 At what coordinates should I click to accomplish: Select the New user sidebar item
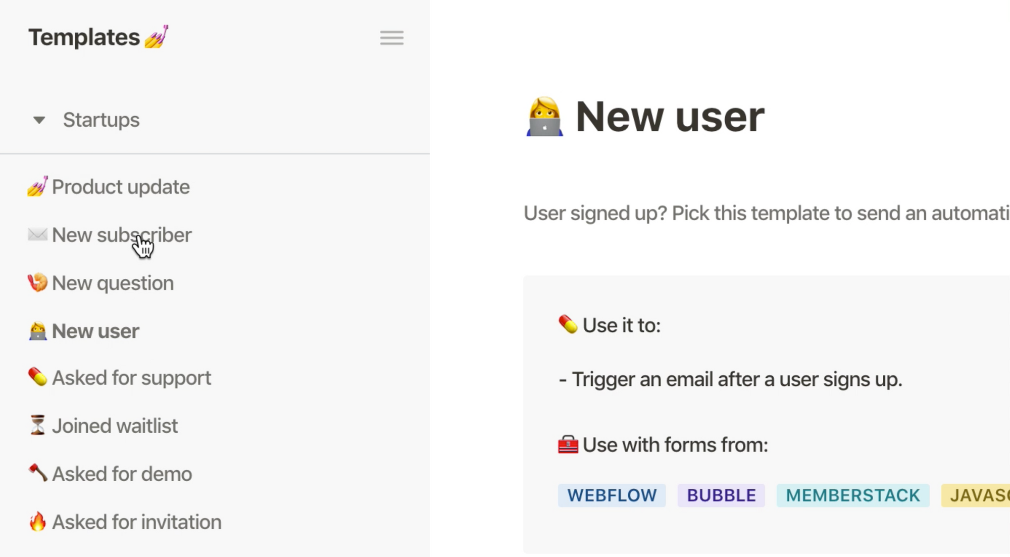95,331
